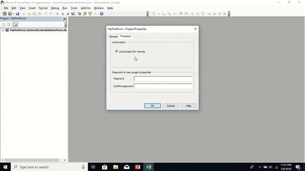Open PowerPoint from the taskbar
Screen dimensions: 305x171
coord(138,167)
